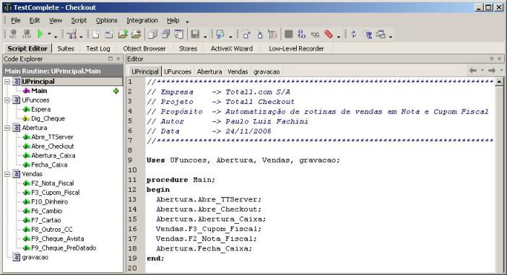The height and width of the screenshot is (275, 507).
Task: Click the blank new document toolbar icon
Action: point(96,34)
